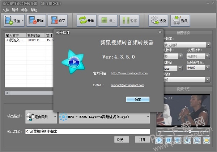Close the 关于软件 dialog with X
217x152 pixels.
[160, 32]
